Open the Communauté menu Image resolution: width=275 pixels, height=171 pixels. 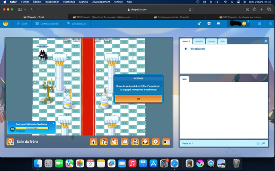(47, 24)
